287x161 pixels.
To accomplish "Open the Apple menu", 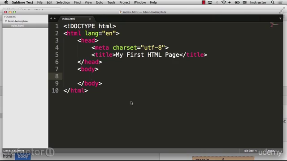I will 6,2.
